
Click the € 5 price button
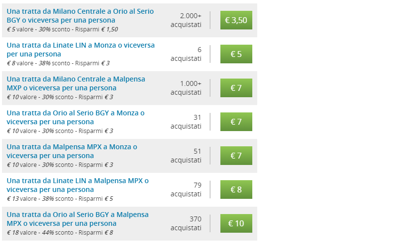point(236,54)
